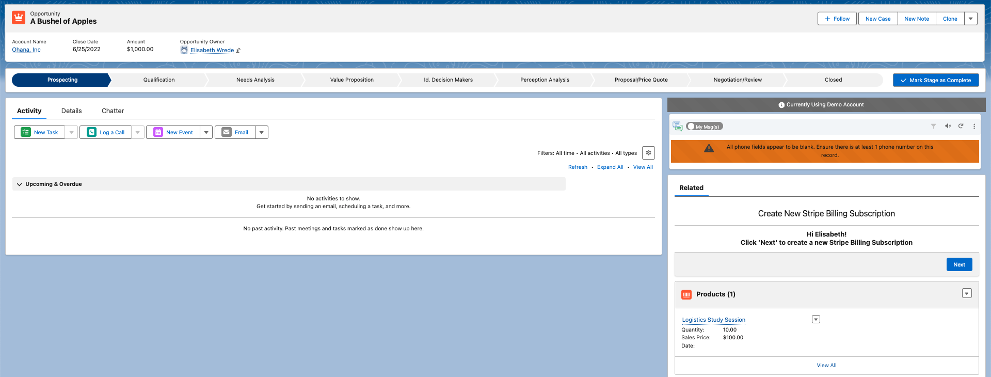The height and width of the screenshot is (377, 991).
Task: Select the Closed stage
Action: [834, 80]
